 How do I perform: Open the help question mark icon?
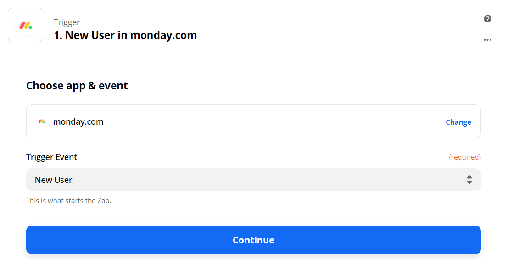[x=487, y=19]
